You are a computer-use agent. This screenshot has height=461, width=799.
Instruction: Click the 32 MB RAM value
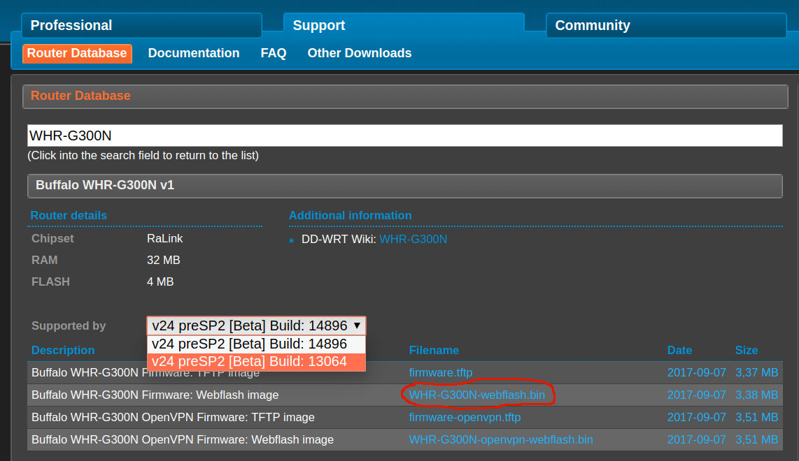click(x=164, y=260)
